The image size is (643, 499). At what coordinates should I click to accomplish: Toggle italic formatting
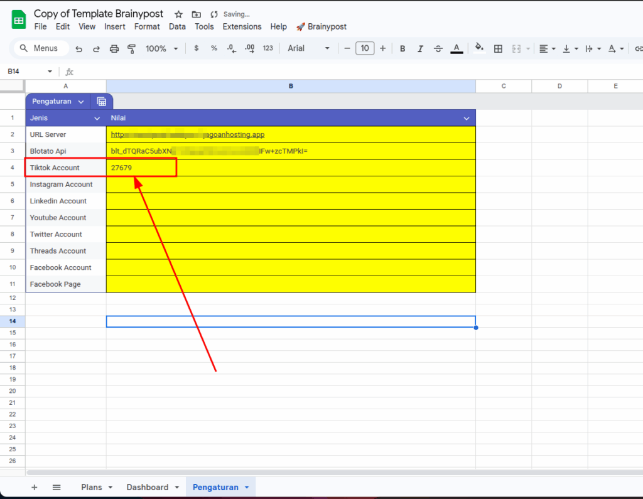point(420,48)
